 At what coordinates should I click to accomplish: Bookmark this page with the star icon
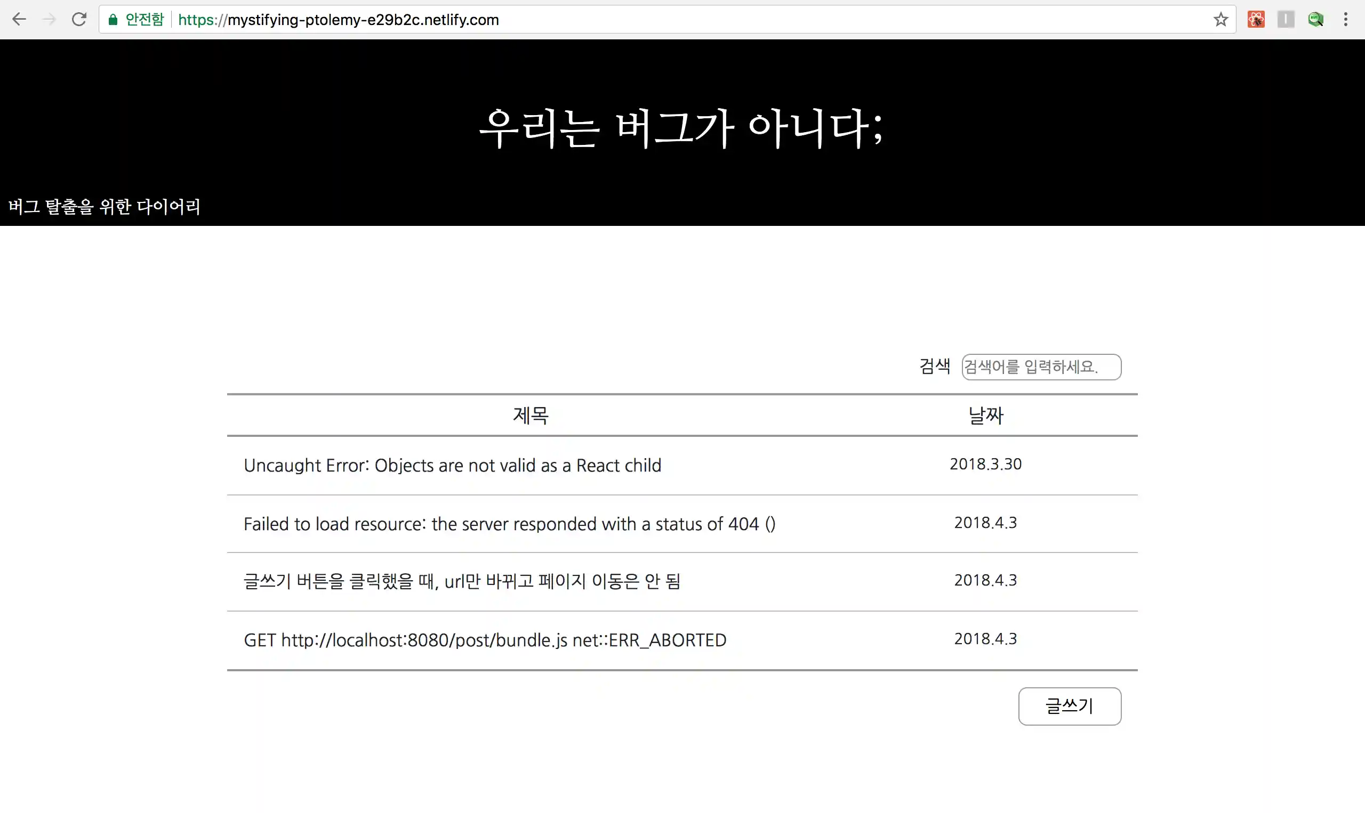point(1221,19)
